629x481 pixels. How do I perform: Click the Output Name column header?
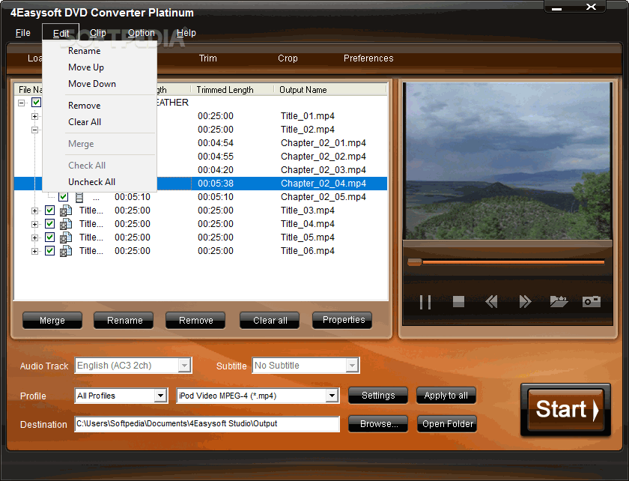tap(329, 90)
